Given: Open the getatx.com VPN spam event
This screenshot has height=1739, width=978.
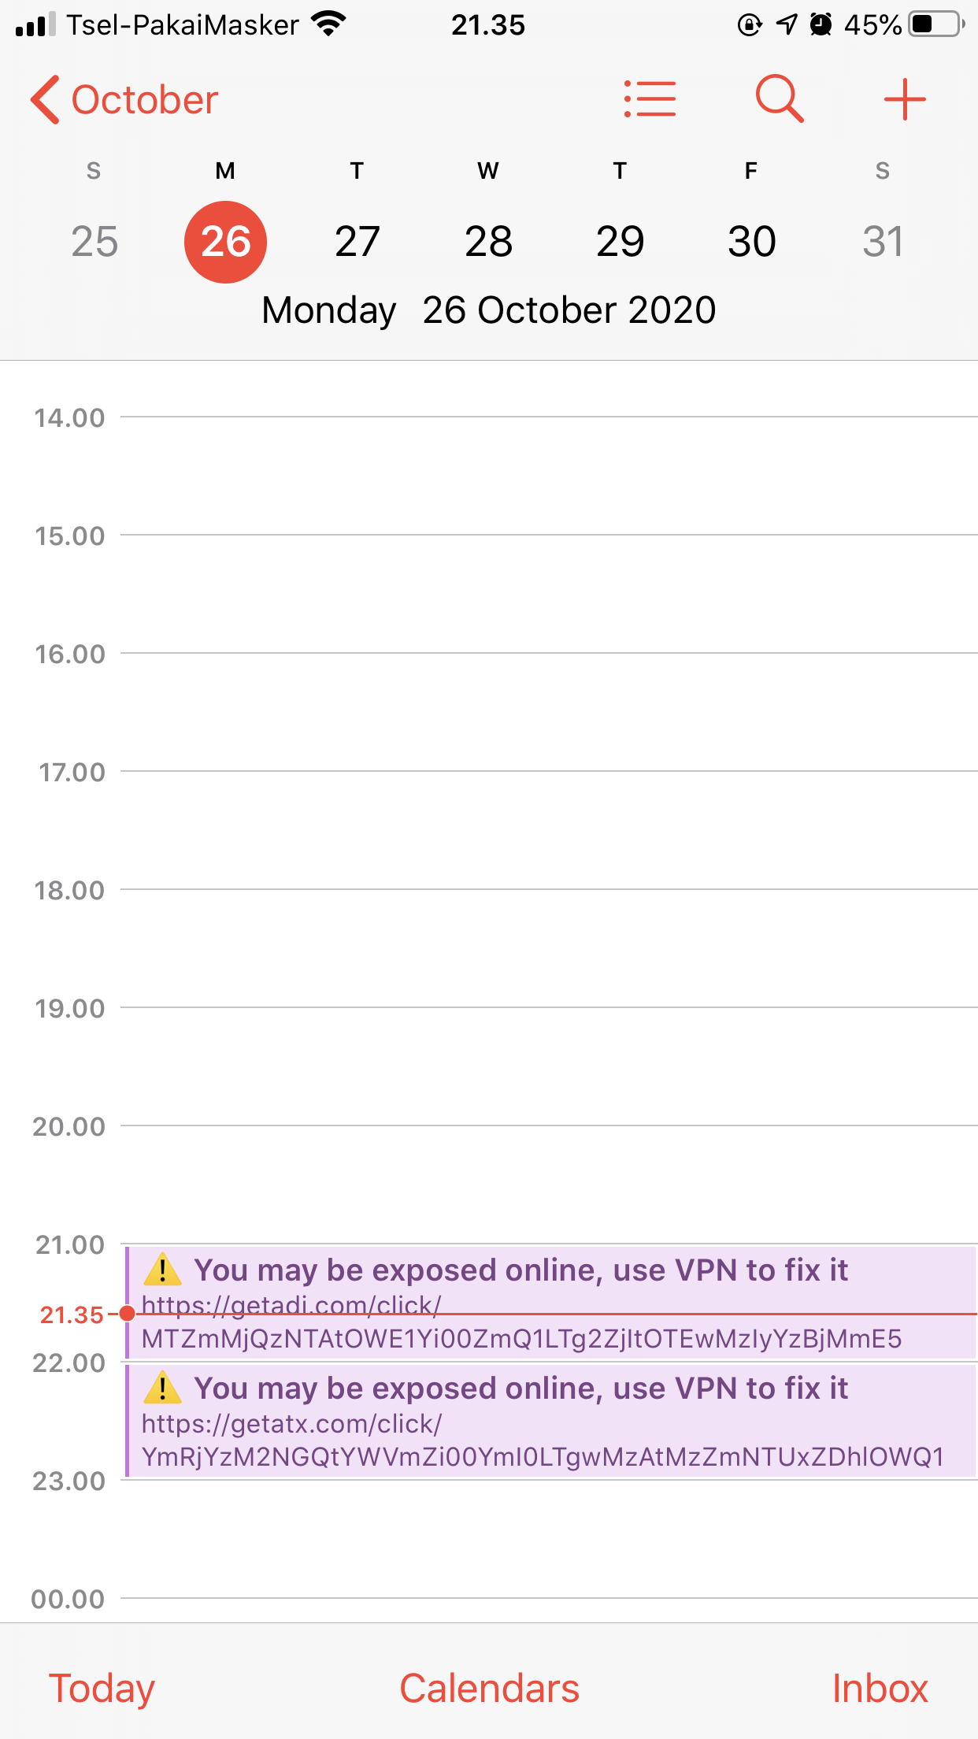Looking at the screenshot, I should coord(550,1420).
